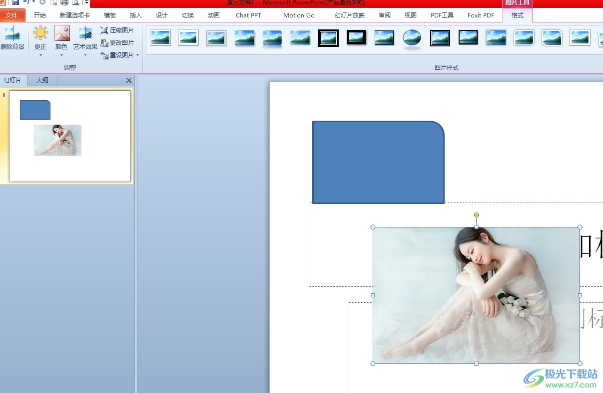The width and height of the screenshot is (603, 393).
Task: Switch to the 视图 View tab
Action: point(411,15)
